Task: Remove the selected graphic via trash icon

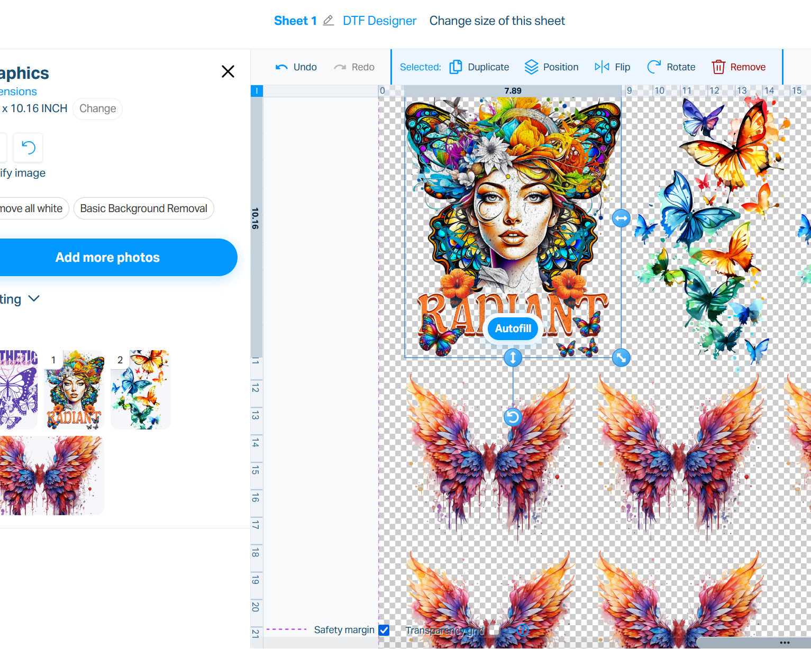Action: point(718,67)
